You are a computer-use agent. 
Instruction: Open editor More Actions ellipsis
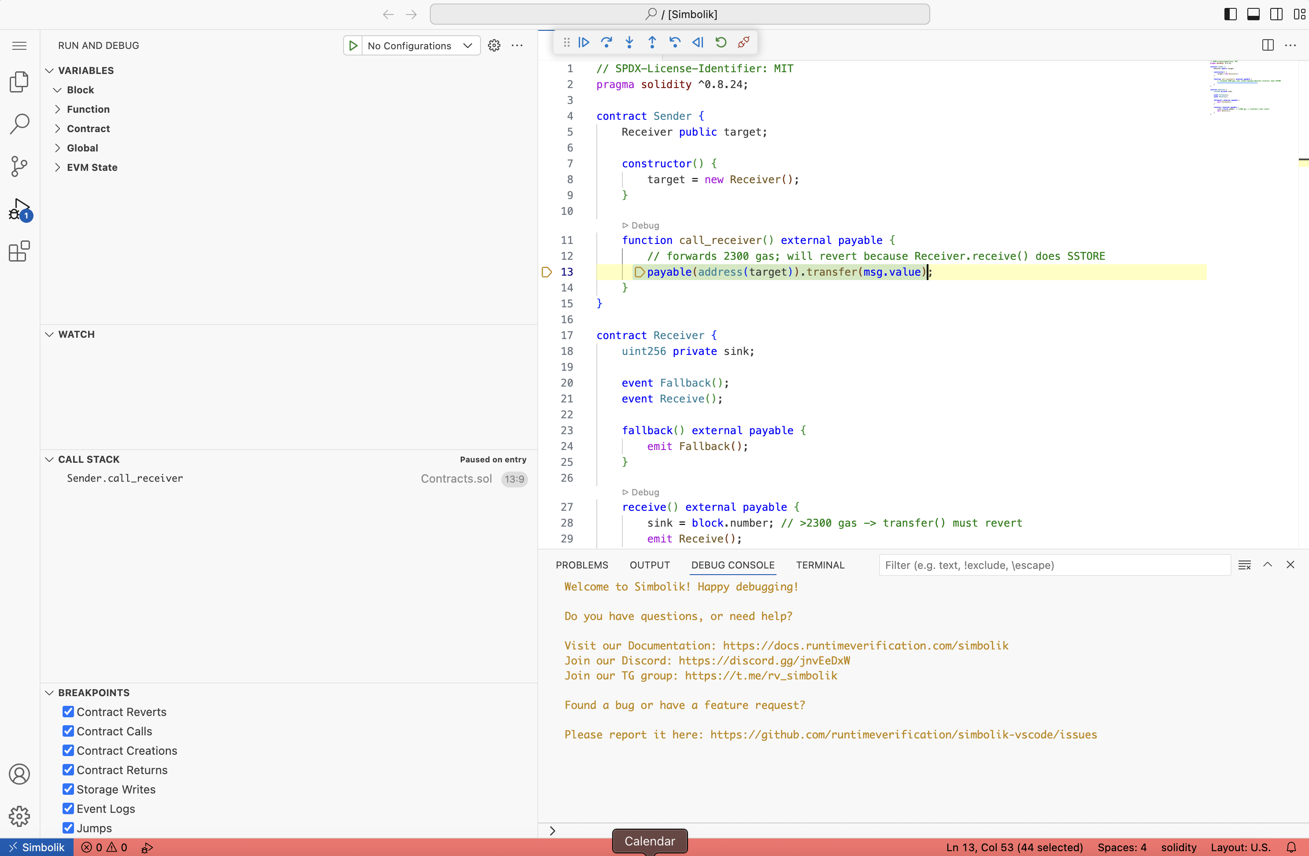click(1291, 45)
